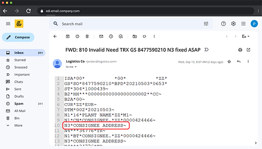Toggle the main hamburger menu
The image size is (262, 149).
[8, 24]
